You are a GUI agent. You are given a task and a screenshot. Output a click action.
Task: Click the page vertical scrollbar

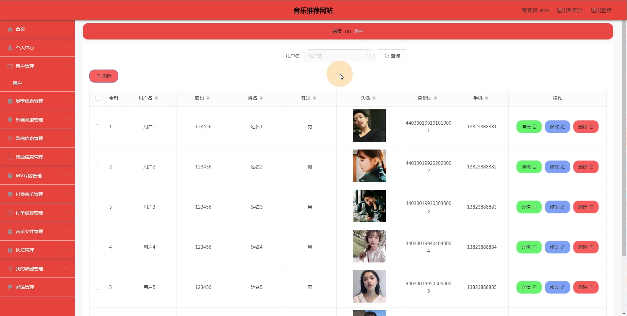(624, 139)
